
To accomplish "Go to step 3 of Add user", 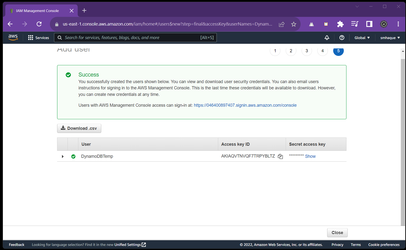I will pos(306,51).
